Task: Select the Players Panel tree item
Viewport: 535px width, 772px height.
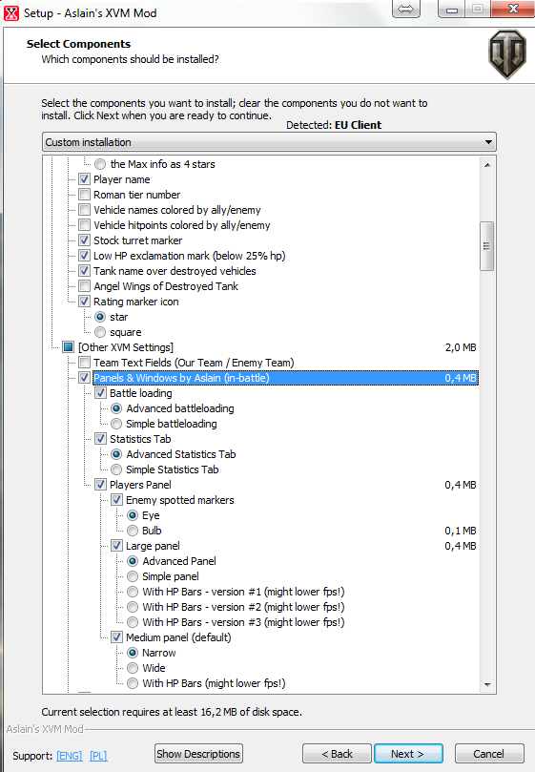Action: click(x=140, y=485)
